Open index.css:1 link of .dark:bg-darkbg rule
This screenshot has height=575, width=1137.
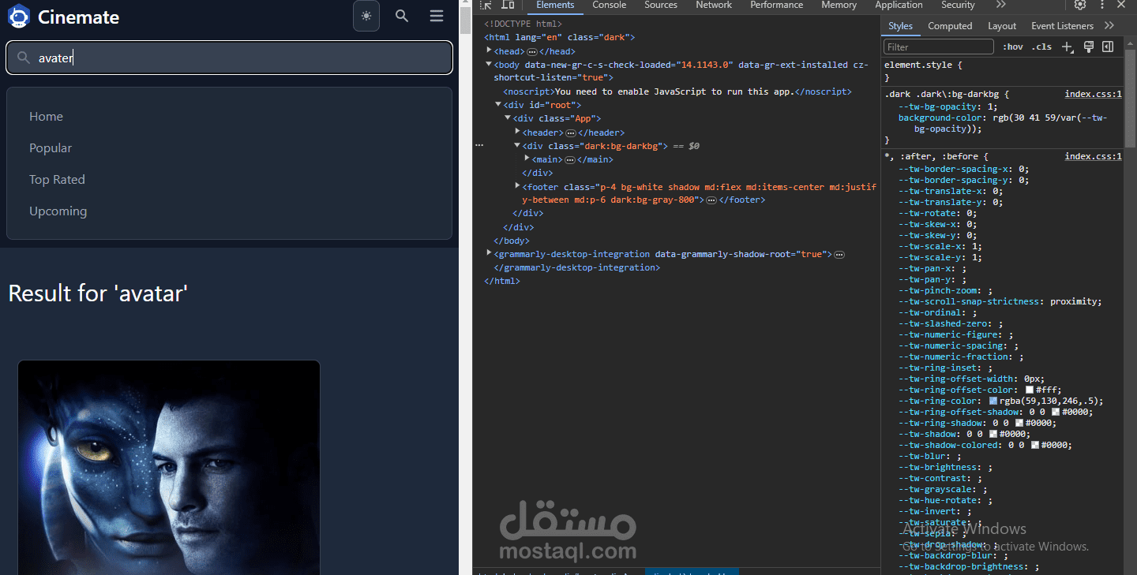tap(1093, 94)
